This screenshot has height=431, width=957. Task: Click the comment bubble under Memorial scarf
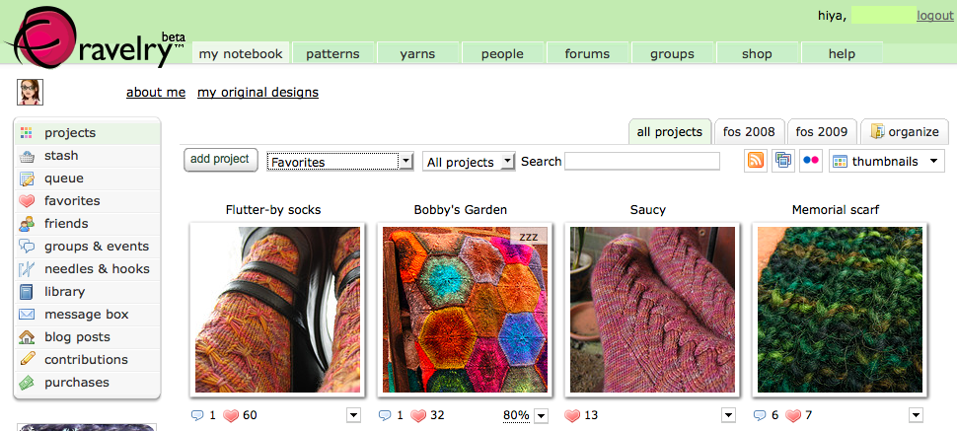tap(760, 416)
